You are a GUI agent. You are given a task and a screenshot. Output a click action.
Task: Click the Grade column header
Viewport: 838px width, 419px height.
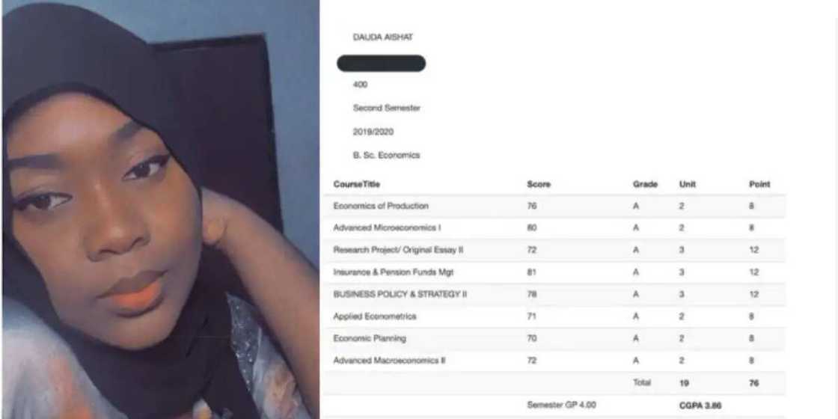point(645,184)
